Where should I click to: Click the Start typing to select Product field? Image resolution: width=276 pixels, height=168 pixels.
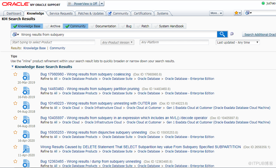tap(53, 42)
